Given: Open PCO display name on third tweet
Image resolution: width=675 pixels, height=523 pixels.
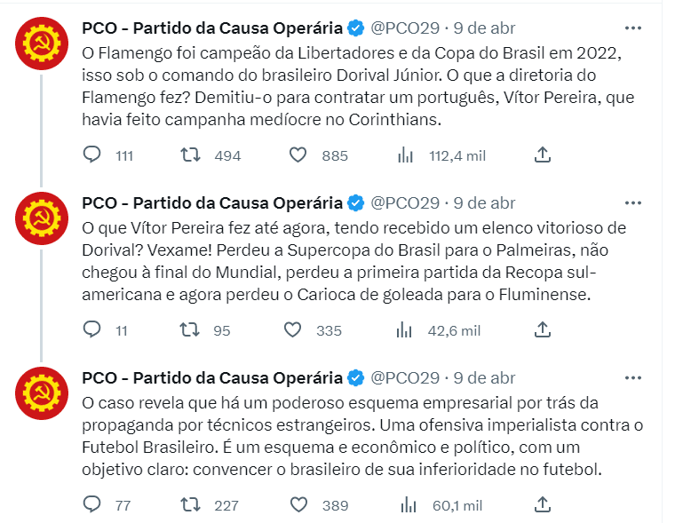Looking at the screenshot, I should click(x=212, y=378).
